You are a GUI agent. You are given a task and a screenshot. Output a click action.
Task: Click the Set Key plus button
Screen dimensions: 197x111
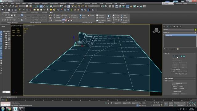(x=166, y=104)
